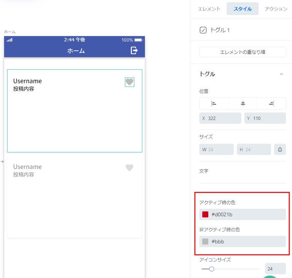Switch to the アクション tab
This screenshot has height=278, width=292.
click(276, 9)
